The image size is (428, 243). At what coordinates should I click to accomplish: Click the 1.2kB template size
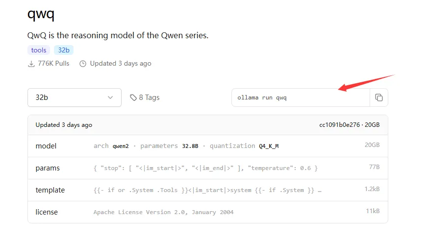372,189
